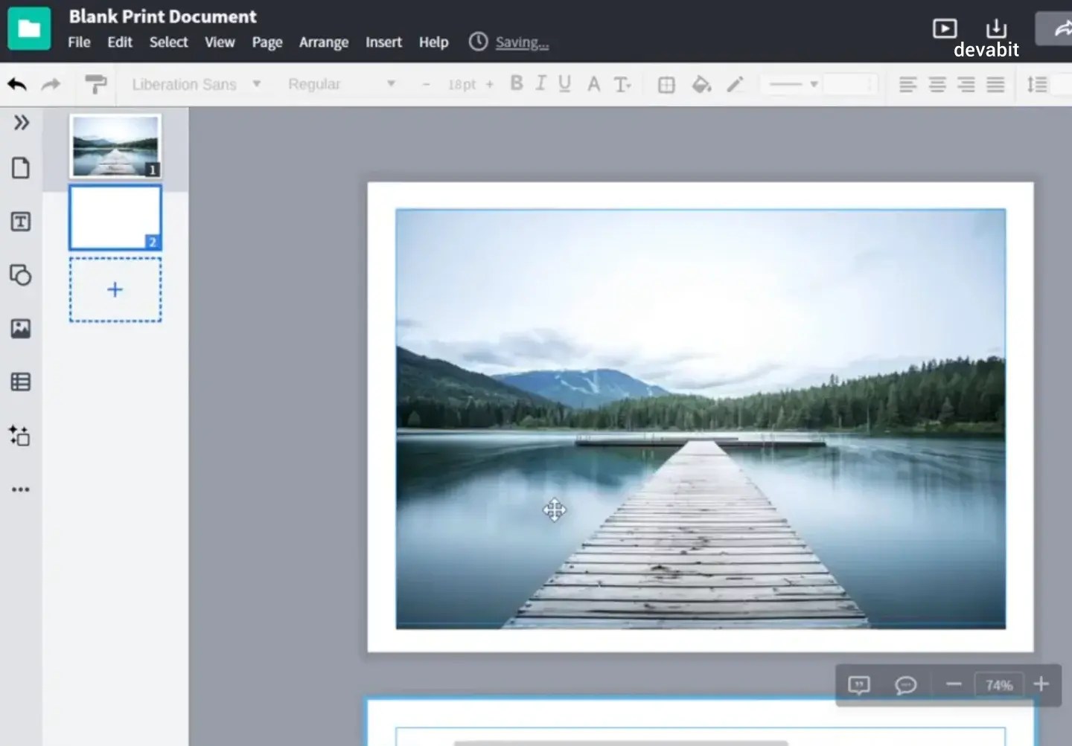
Task: Select the border color pencil tool
Action: [x=735, y=84]
